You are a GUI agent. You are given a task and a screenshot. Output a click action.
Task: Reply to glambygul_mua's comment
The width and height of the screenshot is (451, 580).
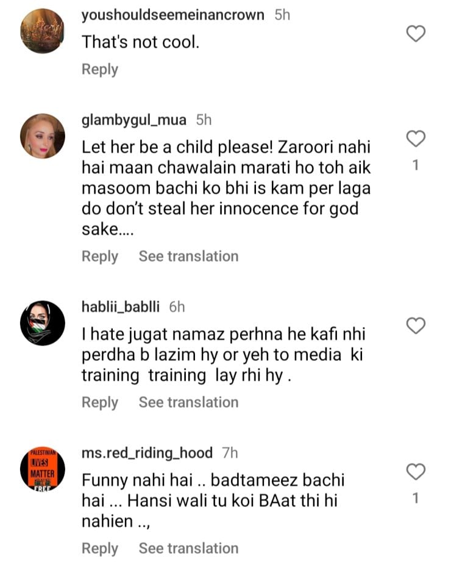pyautogui.click(x=99, y=256)
